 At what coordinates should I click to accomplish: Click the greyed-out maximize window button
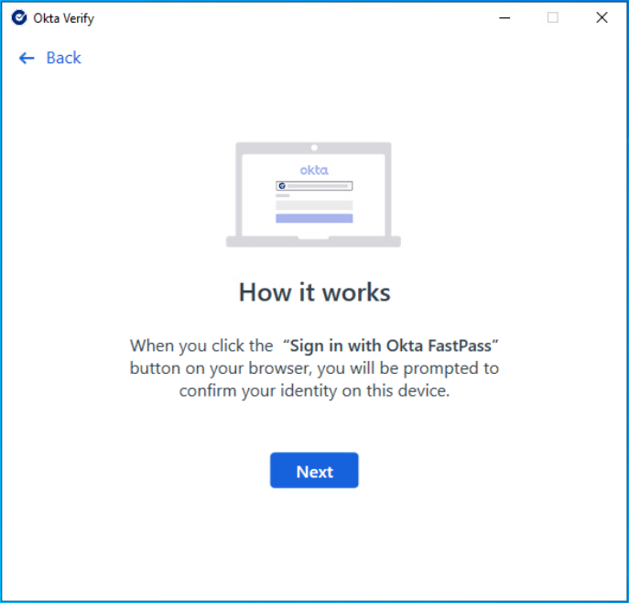(552, 17)
